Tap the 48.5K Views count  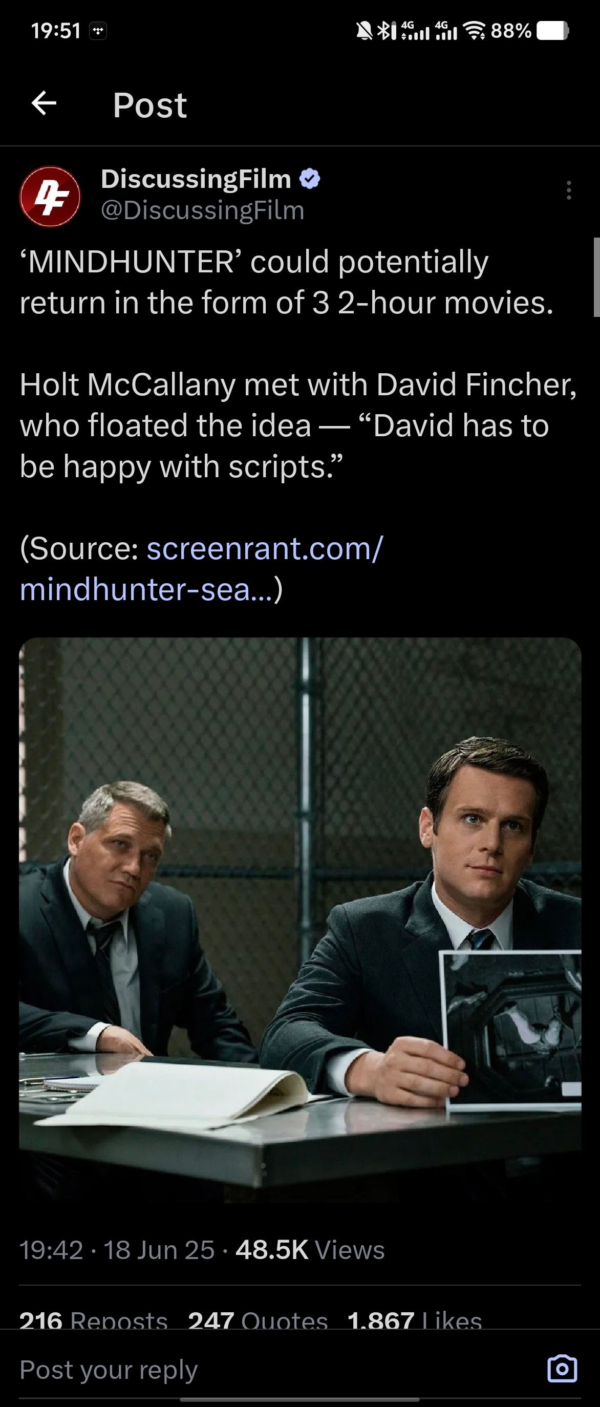310,1250
